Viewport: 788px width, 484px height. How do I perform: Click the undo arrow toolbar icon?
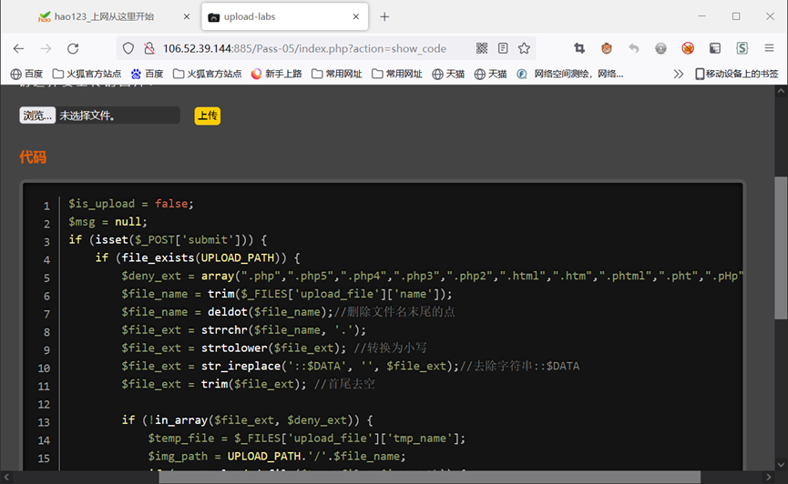pyautogui.click(x=634, y=48)
